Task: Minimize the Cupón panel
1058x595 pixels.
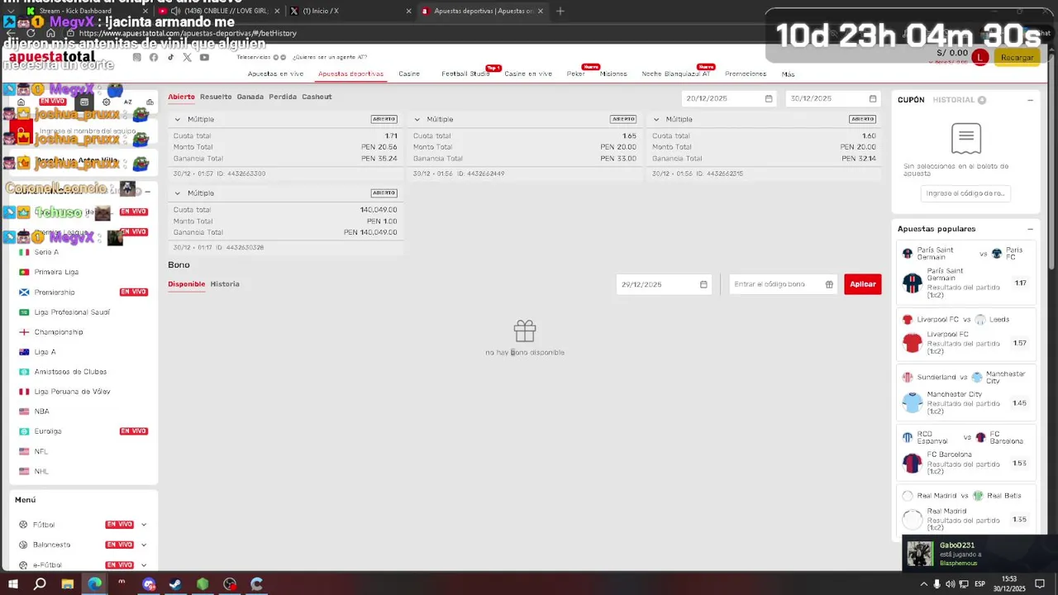Action: pos(1030,100)
